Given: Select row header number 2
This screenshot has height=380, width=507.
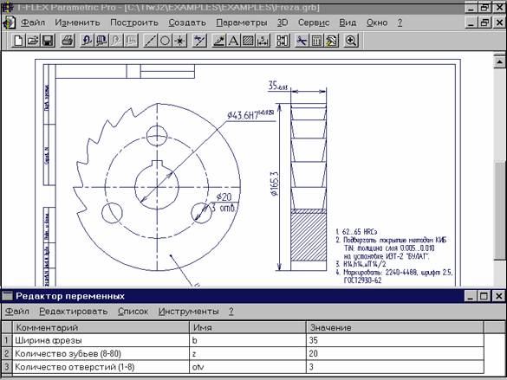Looking at the screenshot, I should (6, 353).
